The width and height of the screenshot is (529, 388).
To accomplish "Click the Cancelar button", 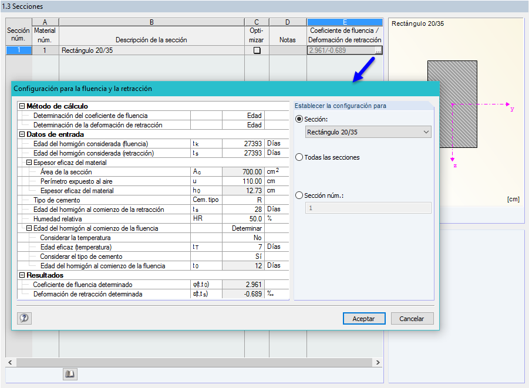I will [412, 318].
